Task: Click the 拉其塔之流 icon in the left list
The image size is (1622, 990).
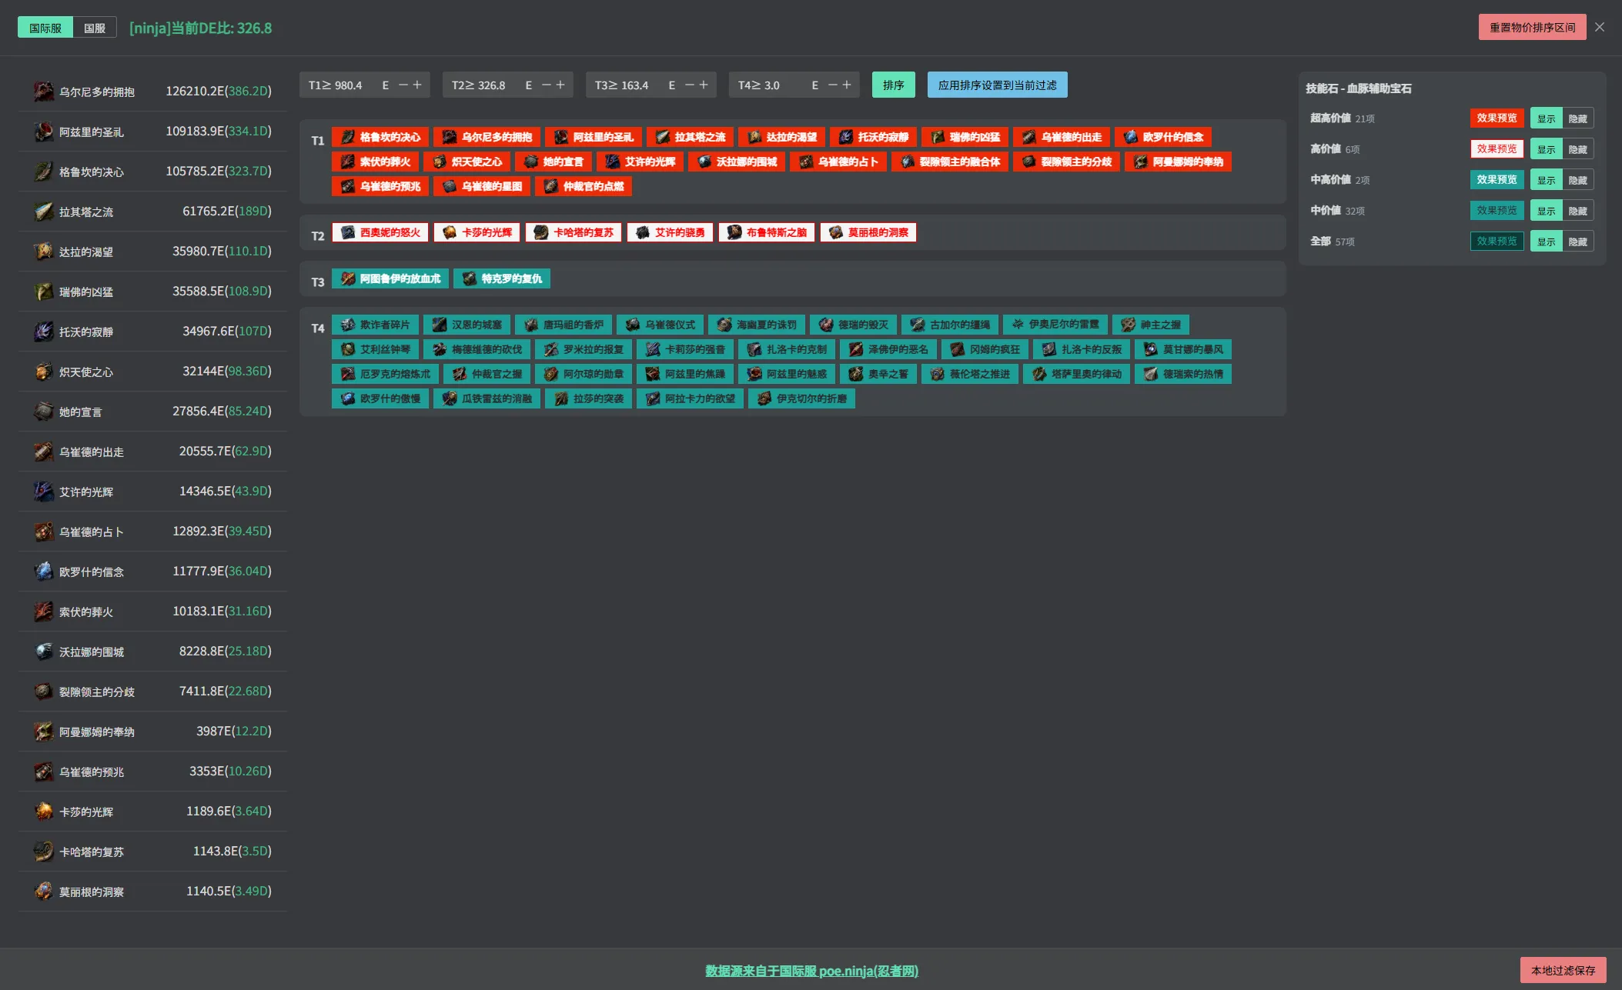Action: [44, 212]
